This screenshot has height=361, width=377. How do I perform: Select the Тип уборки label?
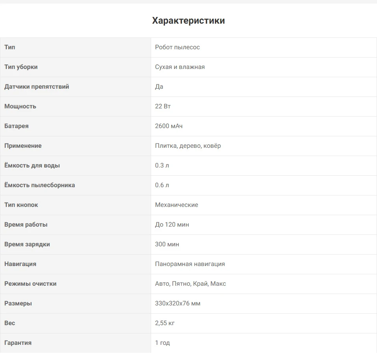21,67
